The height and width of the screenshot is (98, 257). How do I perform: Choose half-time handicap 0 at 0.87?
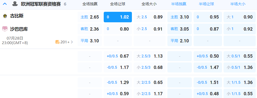208,29
